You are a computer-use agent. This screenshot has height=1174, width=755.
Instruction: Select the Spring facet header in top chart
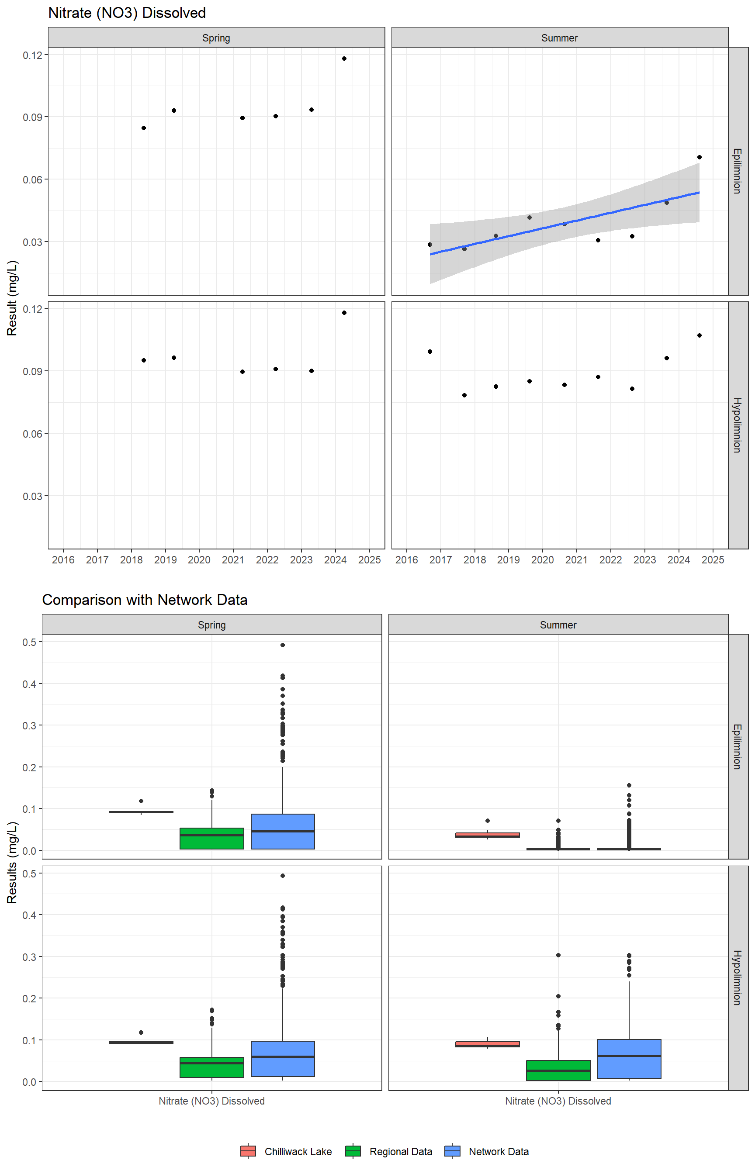point(216,38)
